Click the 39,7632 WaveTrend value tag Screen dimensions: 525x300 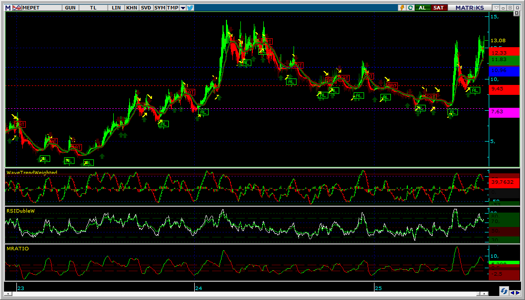click(504, 182)
